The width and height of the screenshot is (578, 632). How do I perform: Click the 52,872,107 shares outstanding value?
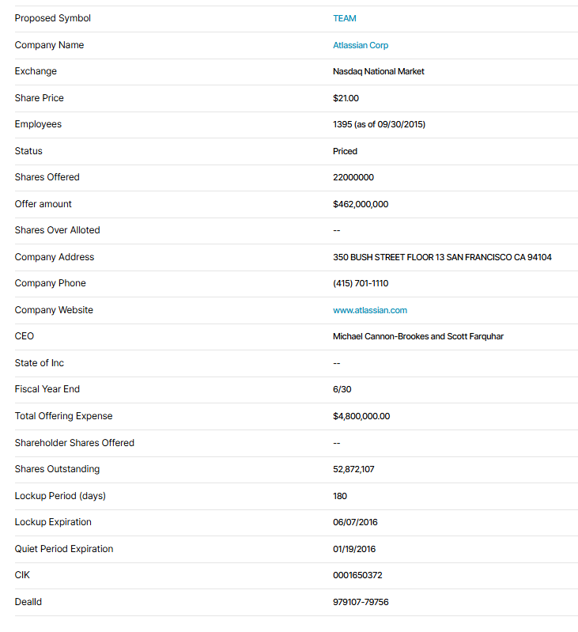click(x=353, y=469)
